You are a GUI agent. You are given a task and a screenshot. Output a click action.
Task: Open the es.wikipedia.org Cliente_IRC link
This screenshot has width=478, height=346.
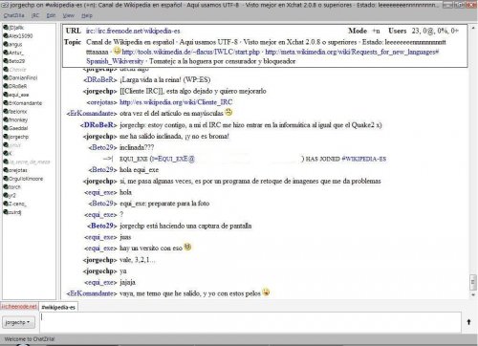click(x=176, y=102)
